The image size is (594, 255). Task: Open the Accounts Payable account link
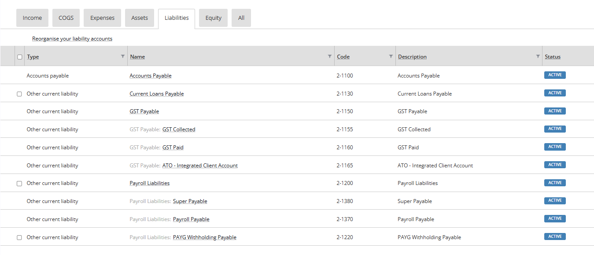tap(151, 76)
